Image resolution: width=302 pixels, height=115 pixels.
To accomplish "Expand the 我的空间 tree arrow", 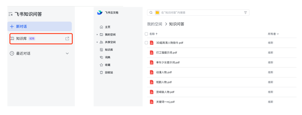I will coord(97,35).
